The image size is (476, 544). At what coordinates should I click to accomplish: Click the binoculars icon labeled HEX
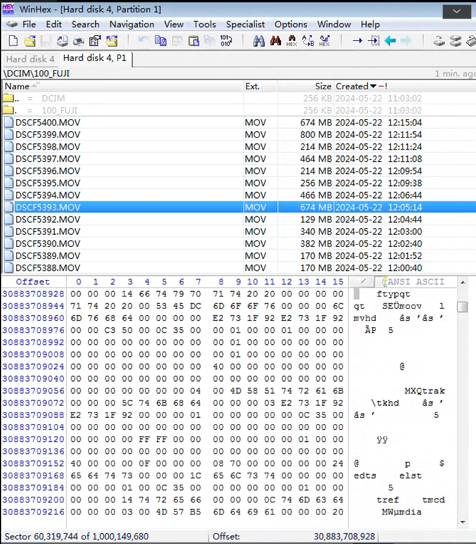(x=292, y=41)
